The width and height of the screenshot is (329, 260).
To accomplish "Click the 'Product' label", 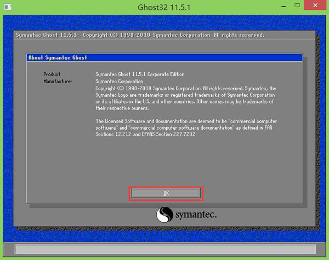I will [52, 74].
